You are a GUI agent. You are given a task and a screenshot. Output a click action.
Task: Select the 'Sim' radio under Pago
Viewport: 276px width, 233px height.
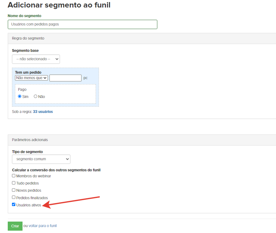(20, 96)
